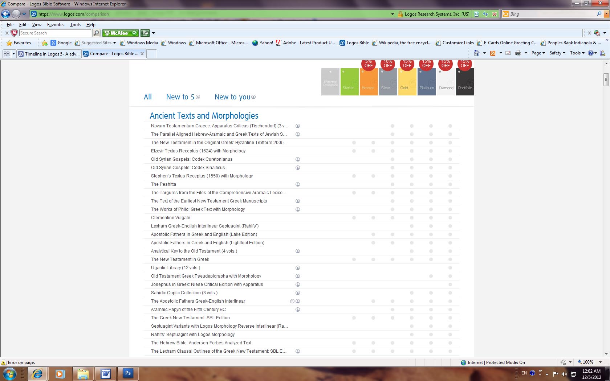Expand the Suggested Sites dropdown

[x=114, y=43]
